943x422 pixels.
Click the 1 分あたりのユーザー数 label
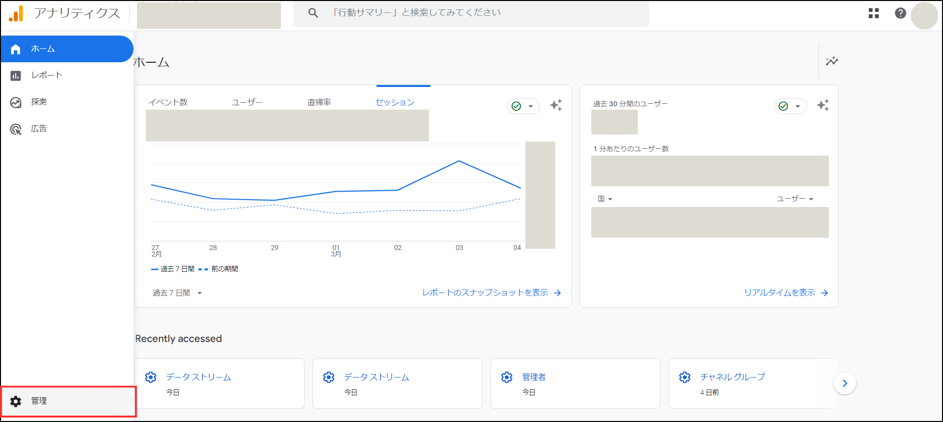click(x=631, y=149)
